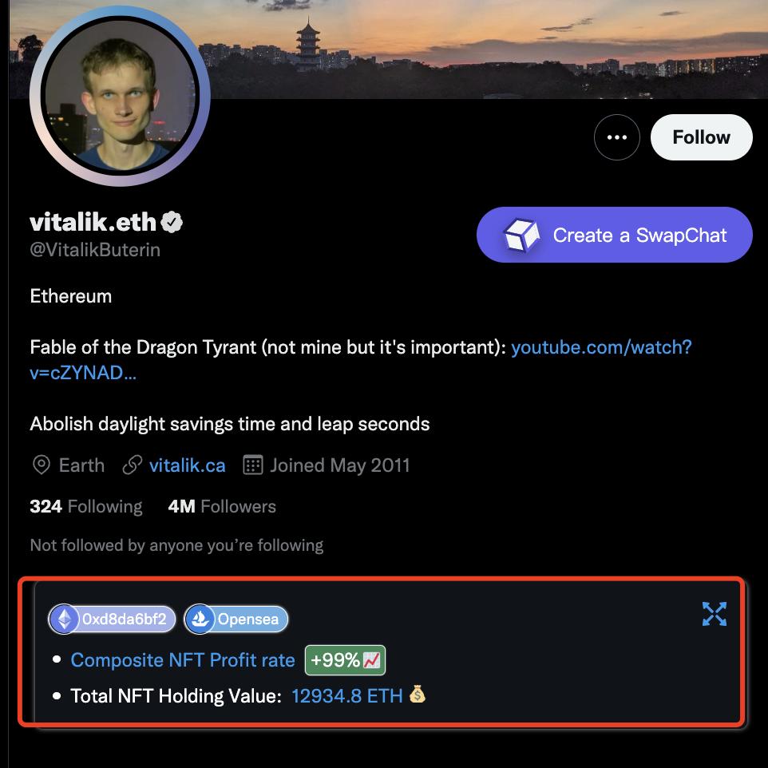Click the link chain icon beside vitalik.ca
The width and height of the screenshot is (768, 768).
coord(133,465)
